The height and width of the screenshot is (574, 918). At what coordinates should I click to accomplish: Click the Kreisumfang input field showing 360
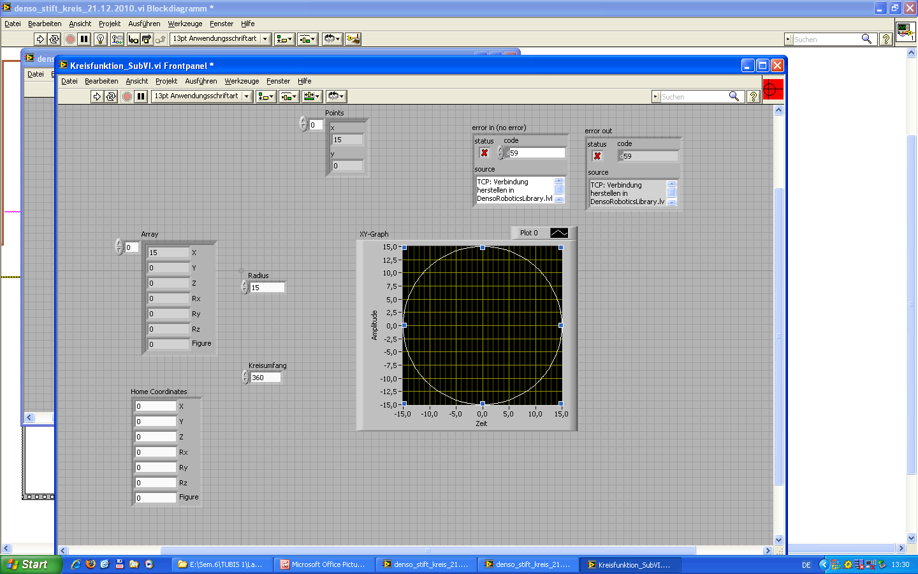(265, 378)
